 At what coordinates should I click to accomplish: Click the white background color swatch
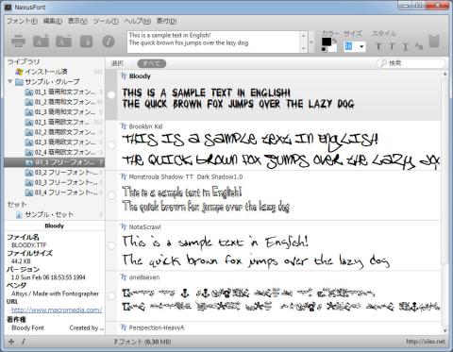point(333,48)
